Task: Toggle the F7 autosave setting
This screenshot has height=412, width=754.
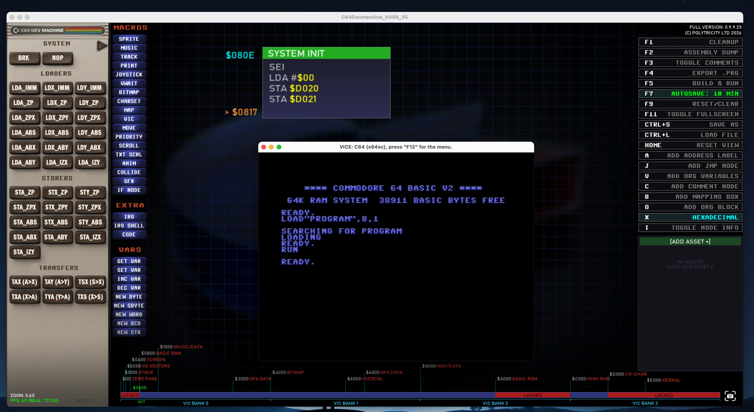Action: pos(690,94)
